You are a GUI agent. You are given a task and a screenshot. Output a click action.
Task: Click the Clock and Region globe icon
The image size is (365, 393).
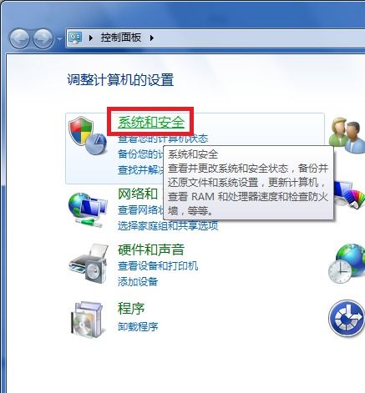(347, 263)
